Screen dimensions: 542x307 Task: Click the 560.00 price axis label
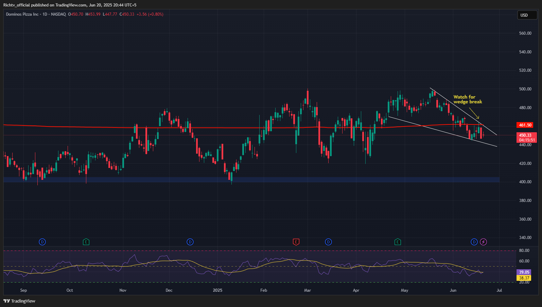[525, 33]
